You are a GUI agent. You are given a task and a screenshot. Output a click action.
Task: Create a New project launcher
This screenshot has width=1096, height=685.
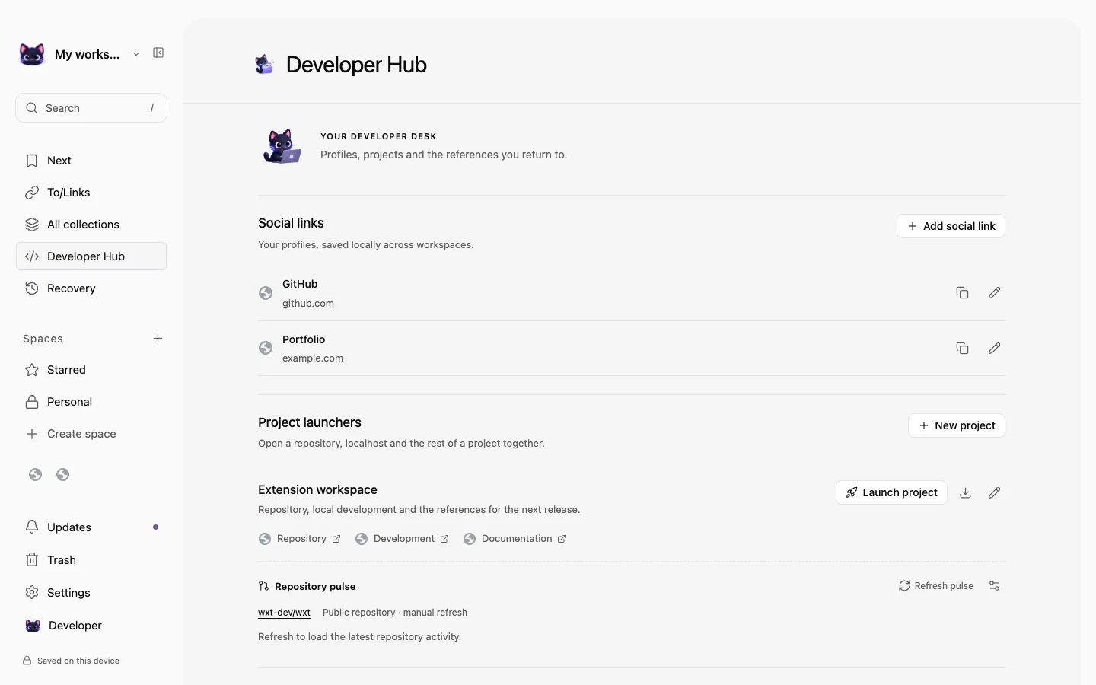(957, 425)
